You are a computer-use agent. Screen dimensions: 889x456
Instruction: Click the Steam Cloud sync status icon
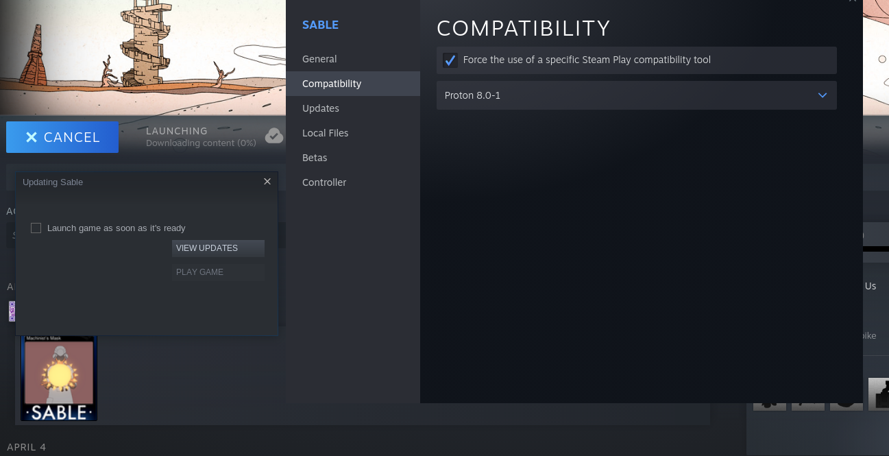pyautogui.click(x=274, y=136)
